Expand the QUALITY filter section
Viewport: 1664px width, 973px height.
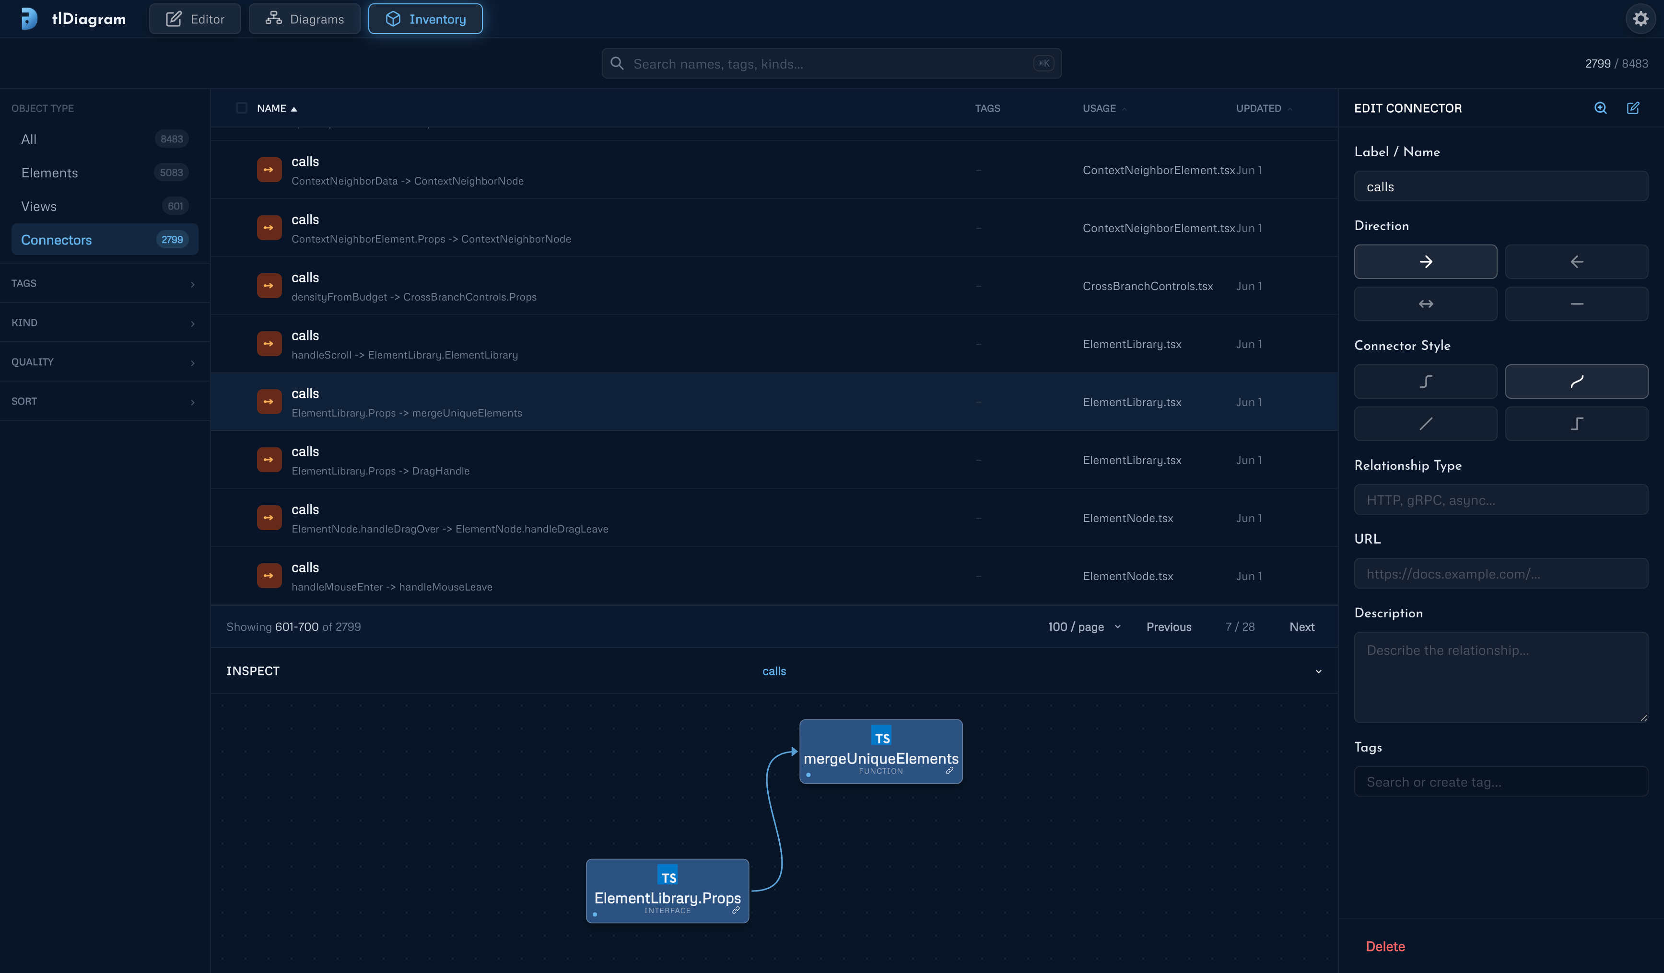(x=105, y=362)
